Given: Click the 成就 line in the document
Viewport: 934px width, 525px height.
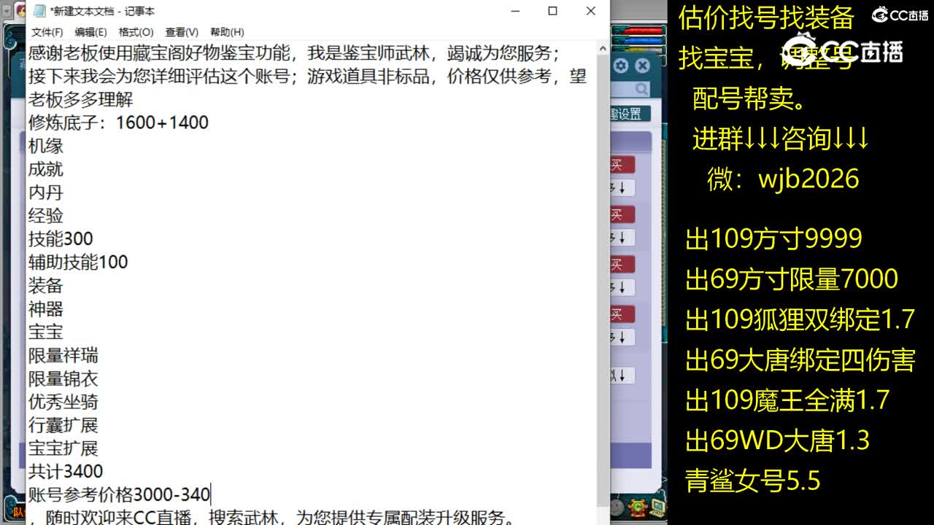Looking at the screenshot, I should [x=46, y=169].
